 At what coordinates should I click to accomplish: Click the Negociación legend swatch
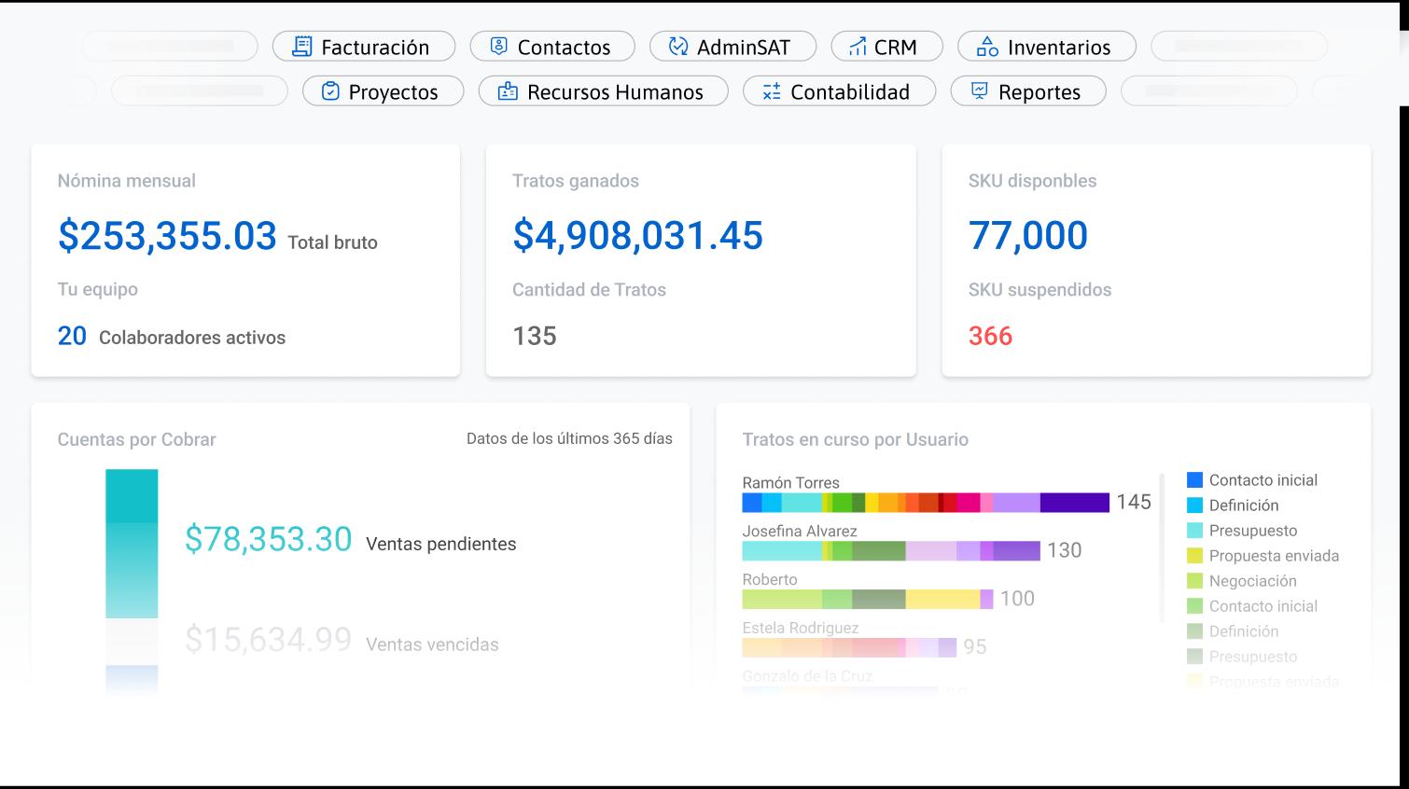[1194, 581]
